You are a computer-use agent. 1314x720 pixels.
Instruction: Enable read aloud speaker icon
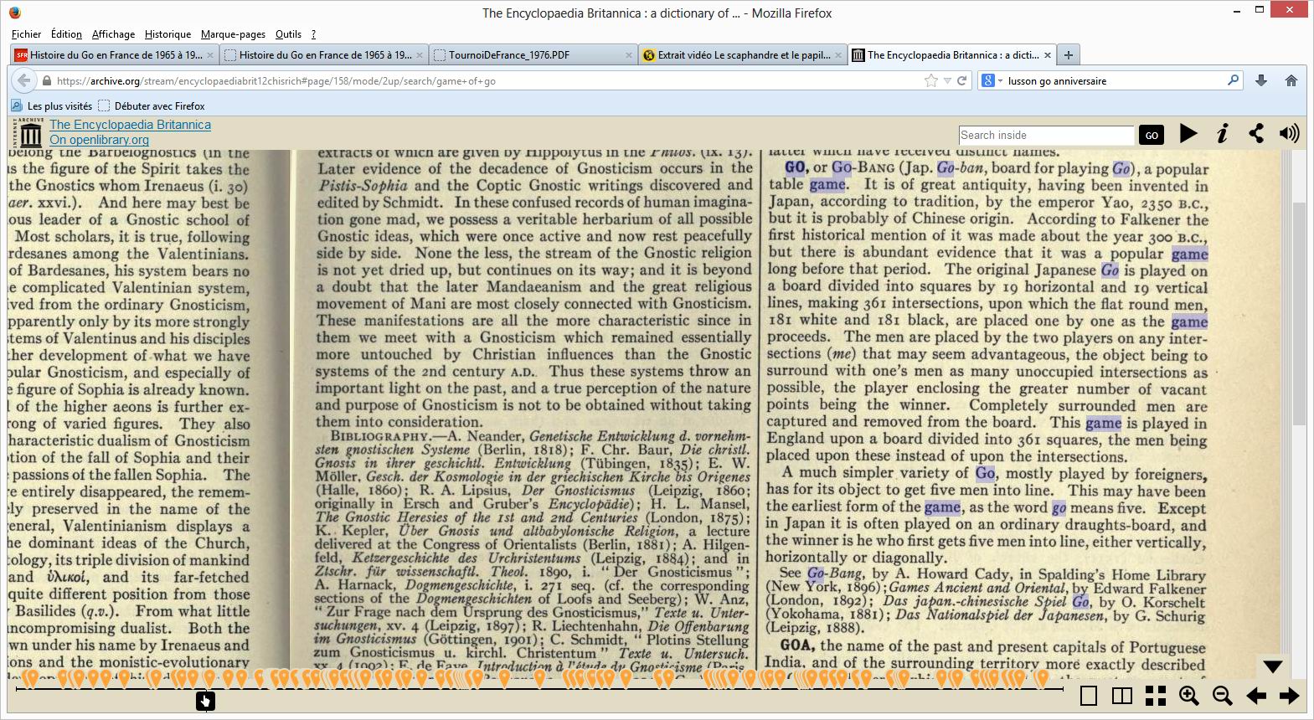(1289, 134)
